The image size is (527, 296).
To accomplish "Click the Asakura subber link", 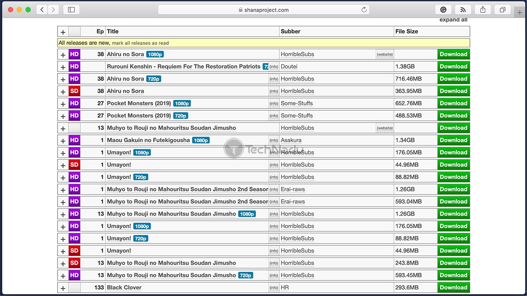I will (x=291, y=140).
